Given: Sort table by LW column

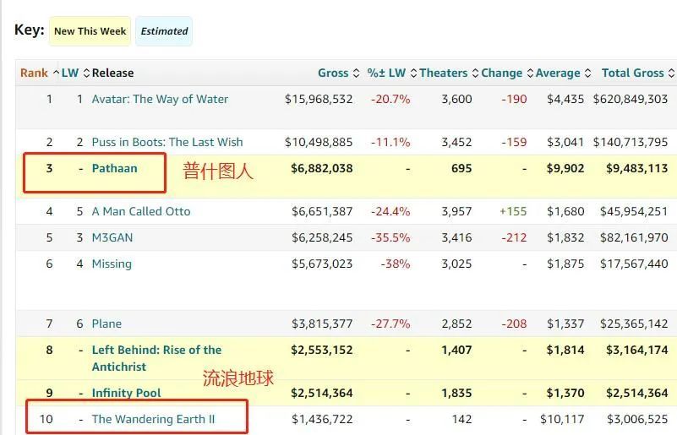Looking at the screenshot, I should pos(75,73).
